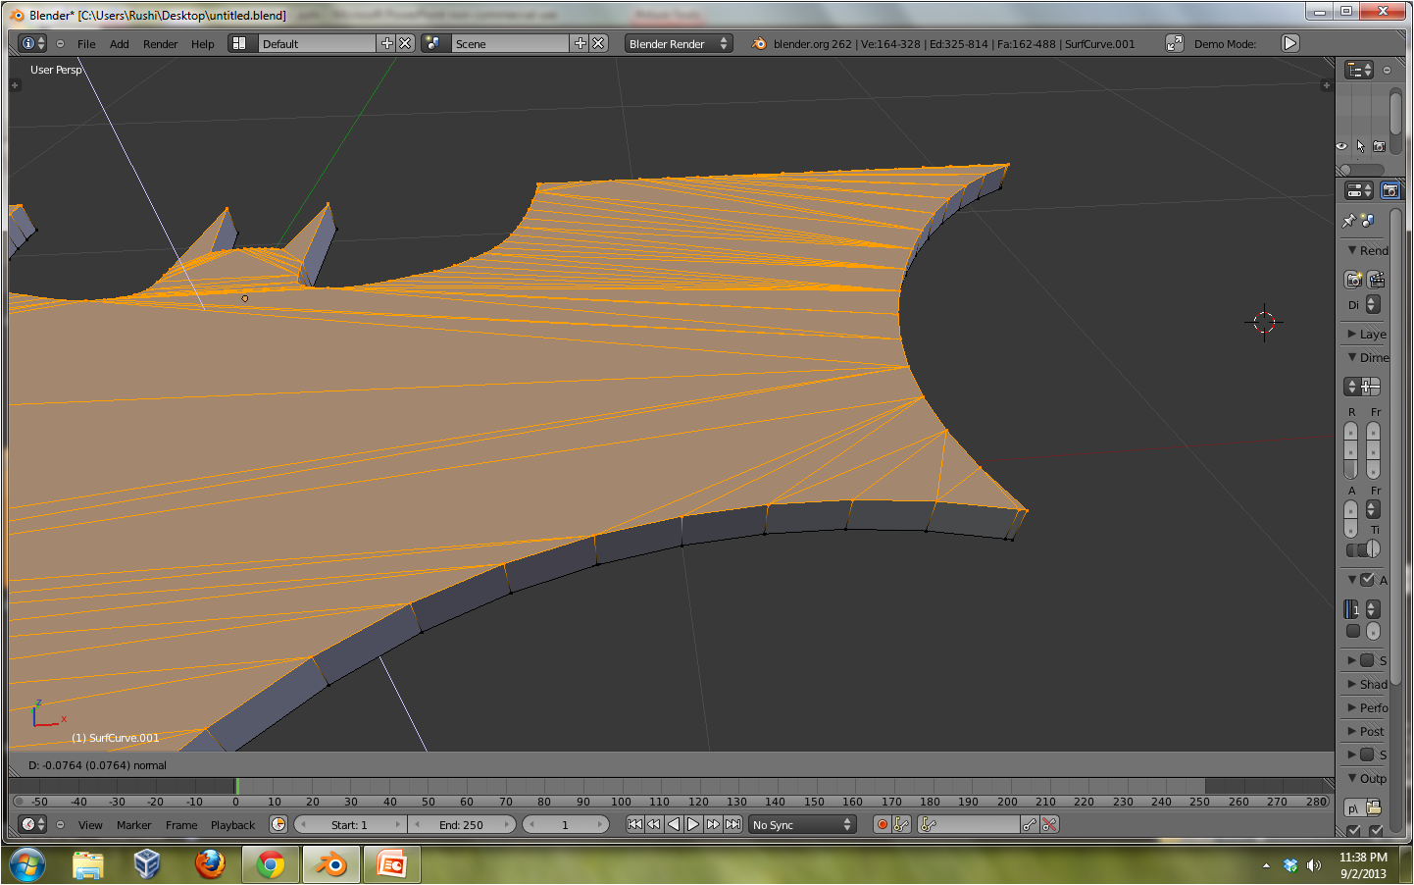The image size is (1414, 885).
Task: Click the End: 250 frame field
Action: tap(461, 824)
